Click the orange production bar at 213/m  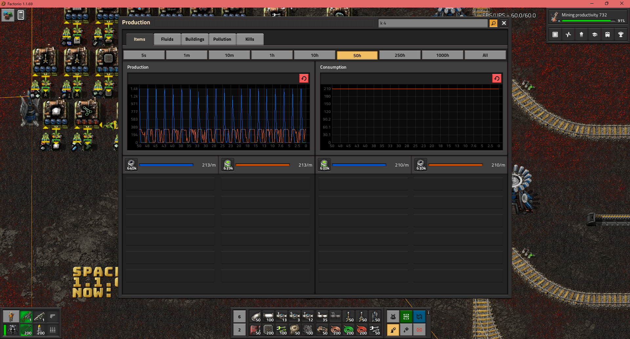click(263, 165)
